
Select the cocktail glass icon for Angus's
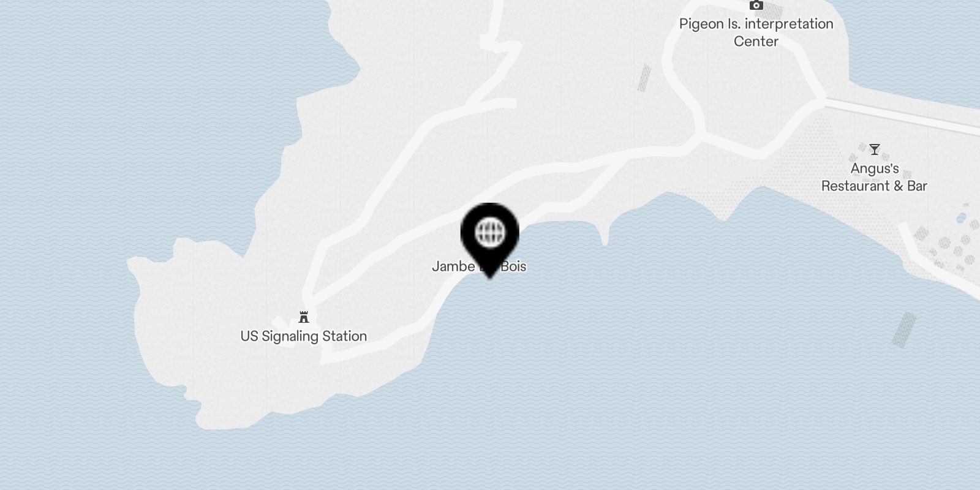click(875, 149)
